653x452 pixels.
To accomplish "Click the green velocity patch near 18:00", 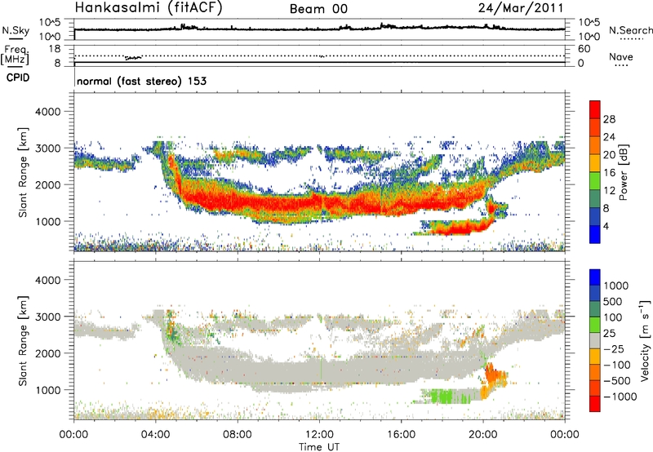I will click(x=442, y=396).
